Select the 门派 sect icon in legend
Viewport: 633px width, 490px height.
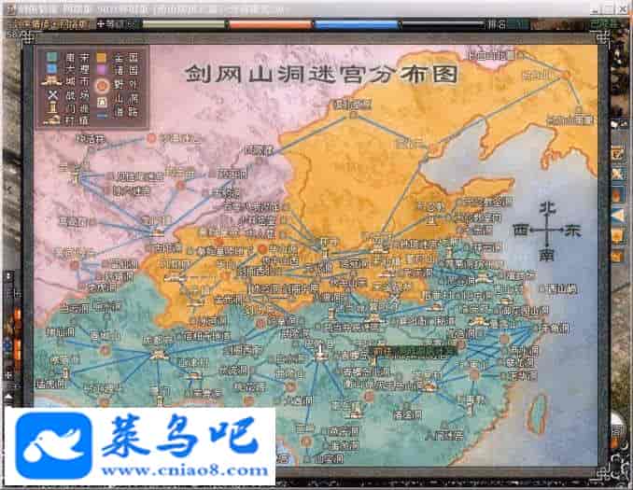[52, 108]
